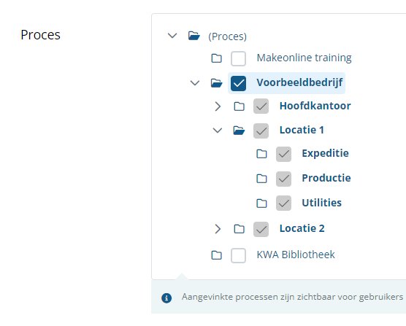406x326 pixels.
Task: Click the folder icon beside Utilities
Action: (261, 203)
